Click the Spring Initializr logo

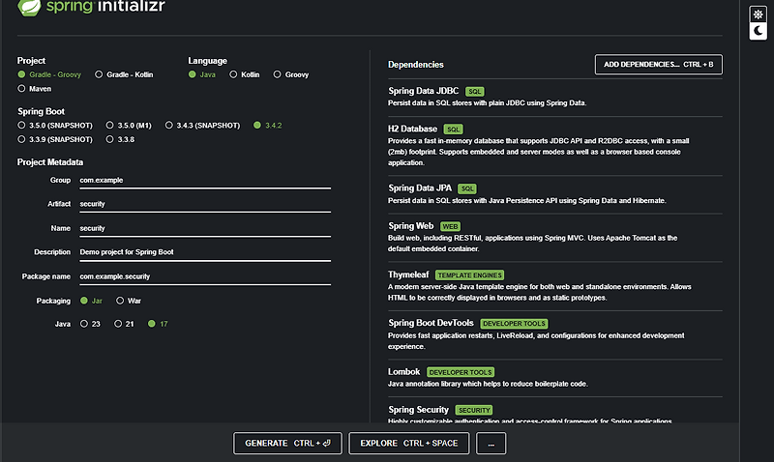coord(91,7)
